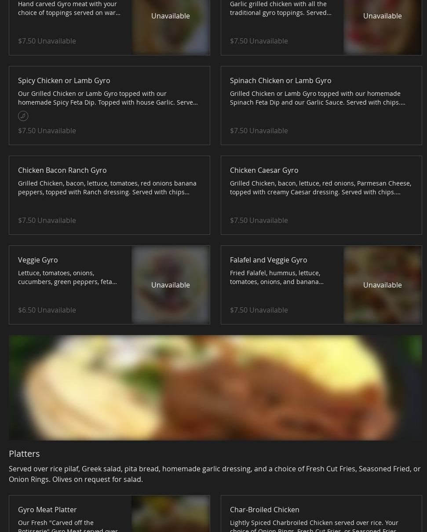Viewport: 427px width, 532px height.
Task: Click the Platters banner image
Action: tap(215, 388)
